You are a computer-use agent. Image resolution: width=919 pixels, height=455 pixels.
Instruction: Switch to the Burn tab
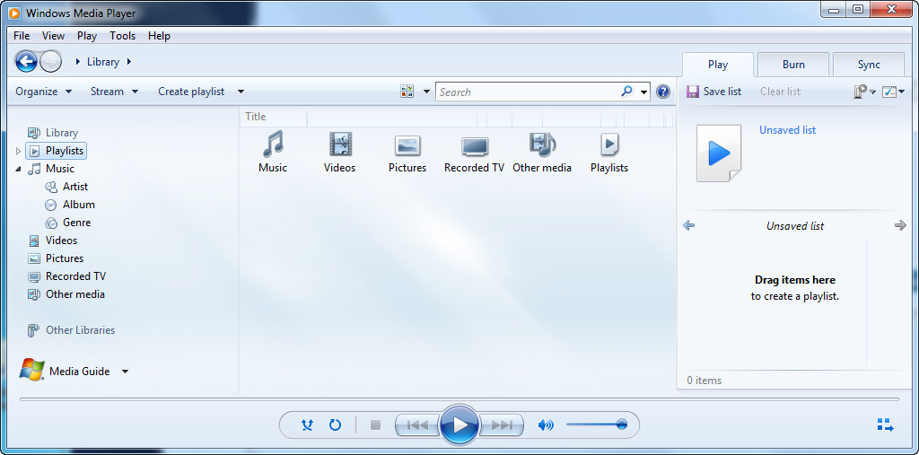(x=793, y=65)
